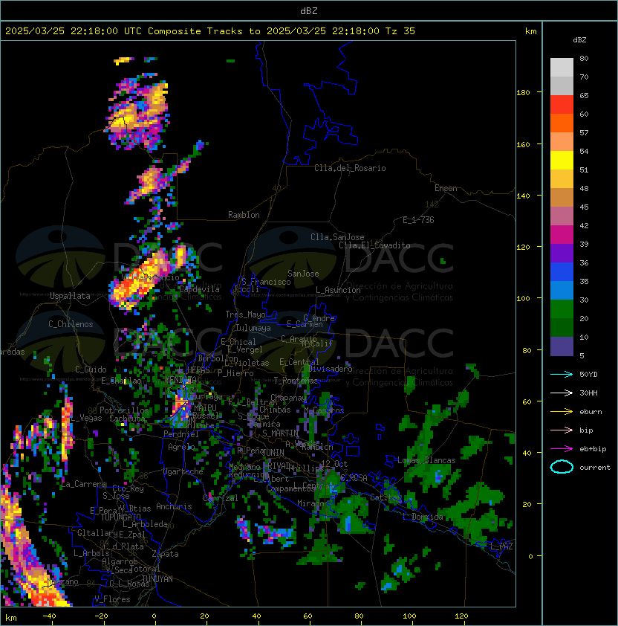Click the 120 km horizontal axis tick
The image size is (618, 626).
461,616
